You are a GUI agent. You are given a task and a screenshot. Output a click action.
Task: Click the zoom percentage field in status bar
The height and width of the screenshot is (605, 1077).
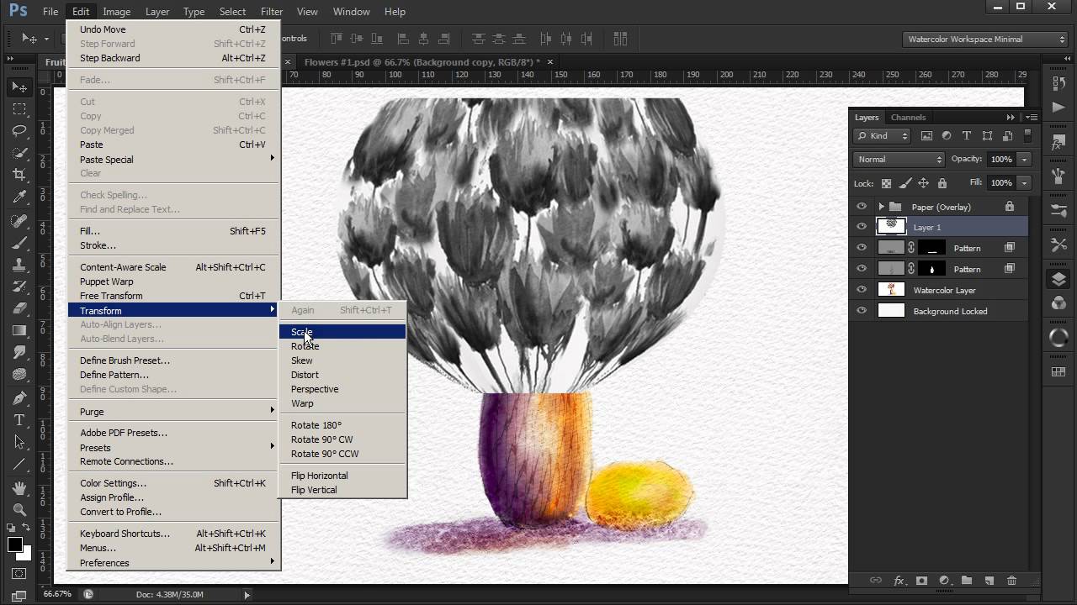pyautogui.click(x=57, y=594)
